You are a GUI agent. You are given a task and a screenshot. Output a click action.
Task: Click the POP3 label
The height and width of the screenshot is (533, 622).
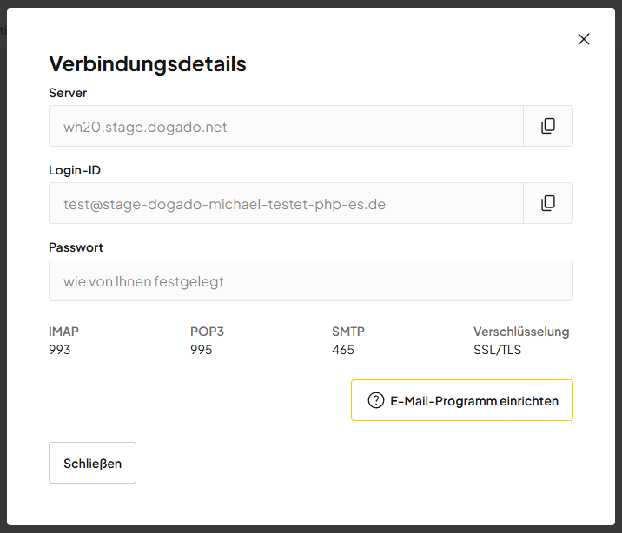(x=207, y=332)
